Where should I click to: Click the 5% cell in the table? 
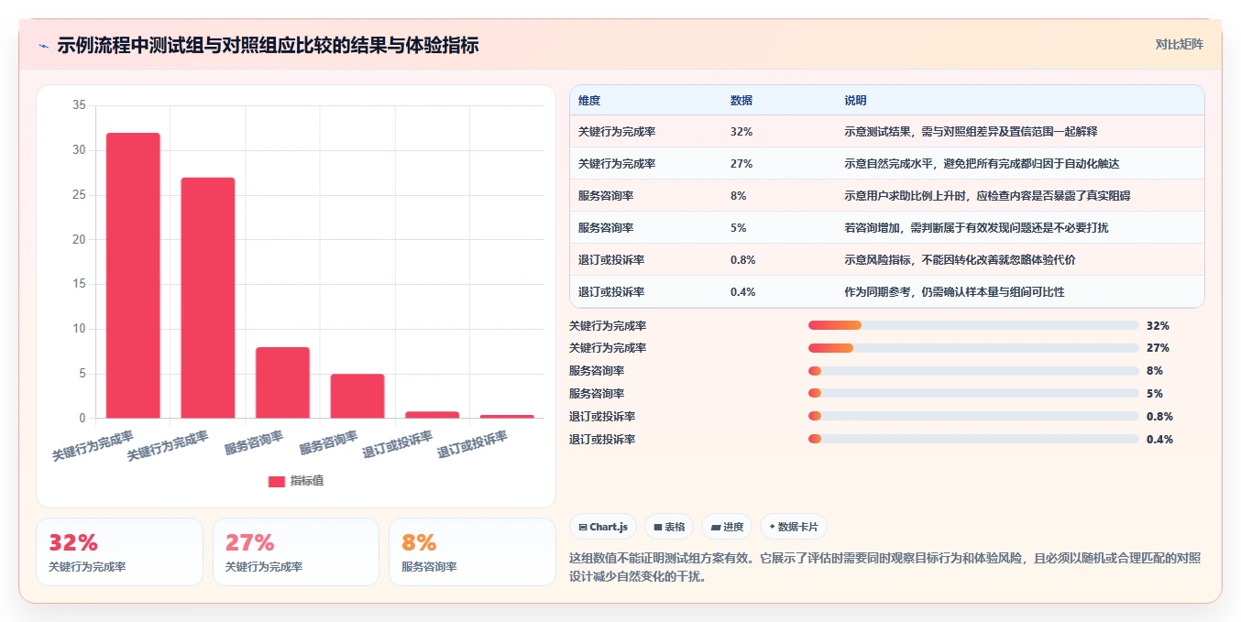pos(739,228)
